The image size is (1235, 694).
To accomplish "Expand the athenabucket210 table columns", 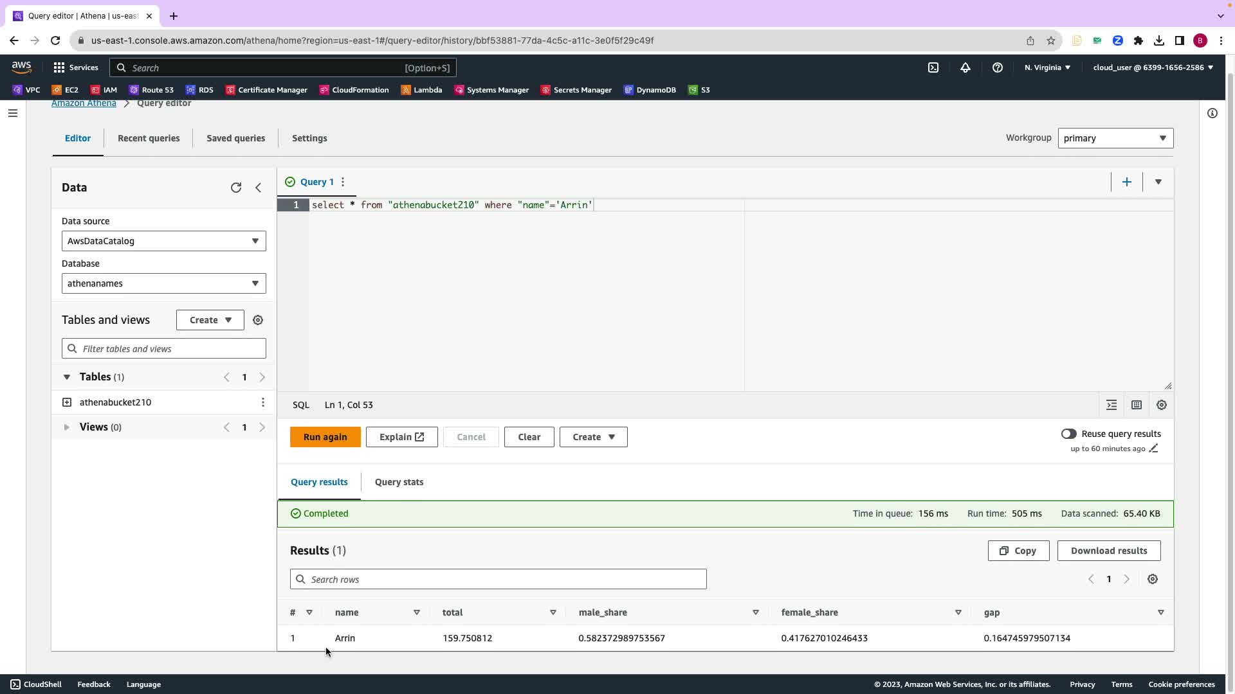I will coord(67,402).
